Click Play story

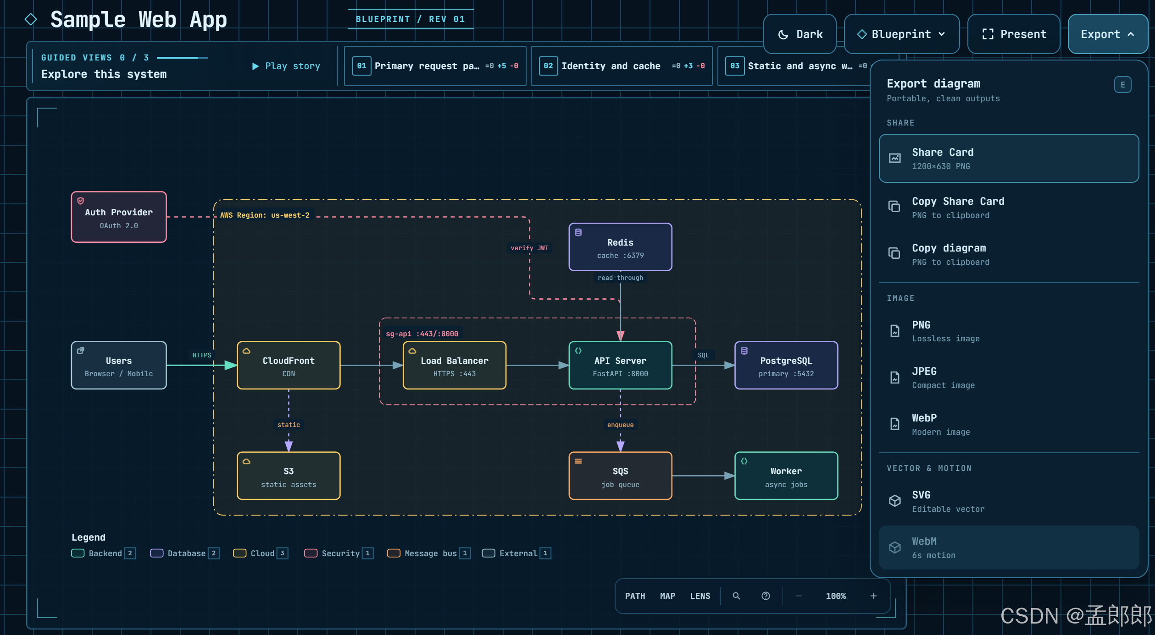(286, 66)
